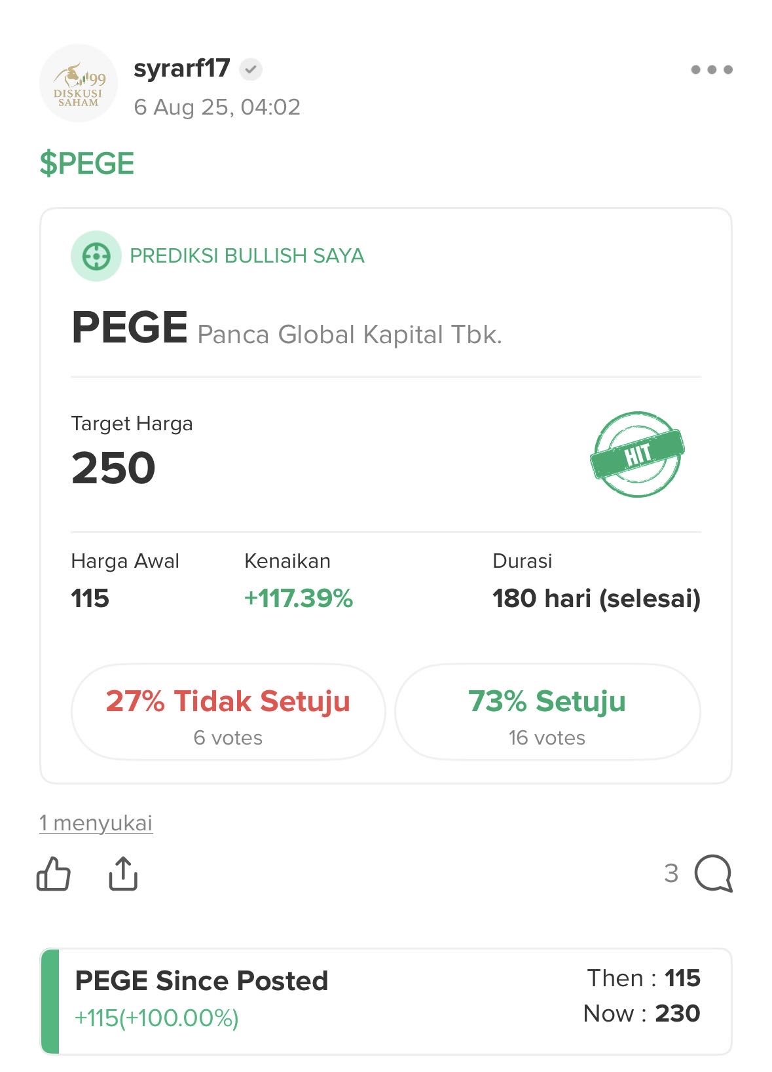Tap the Durasi 180 hari value
772x1072 pixels.
596,599
